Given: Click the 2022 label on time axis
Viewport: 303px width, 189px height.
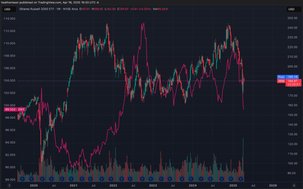Looking at the screenshot, I should pyautogui.click(x=113, y=185).
